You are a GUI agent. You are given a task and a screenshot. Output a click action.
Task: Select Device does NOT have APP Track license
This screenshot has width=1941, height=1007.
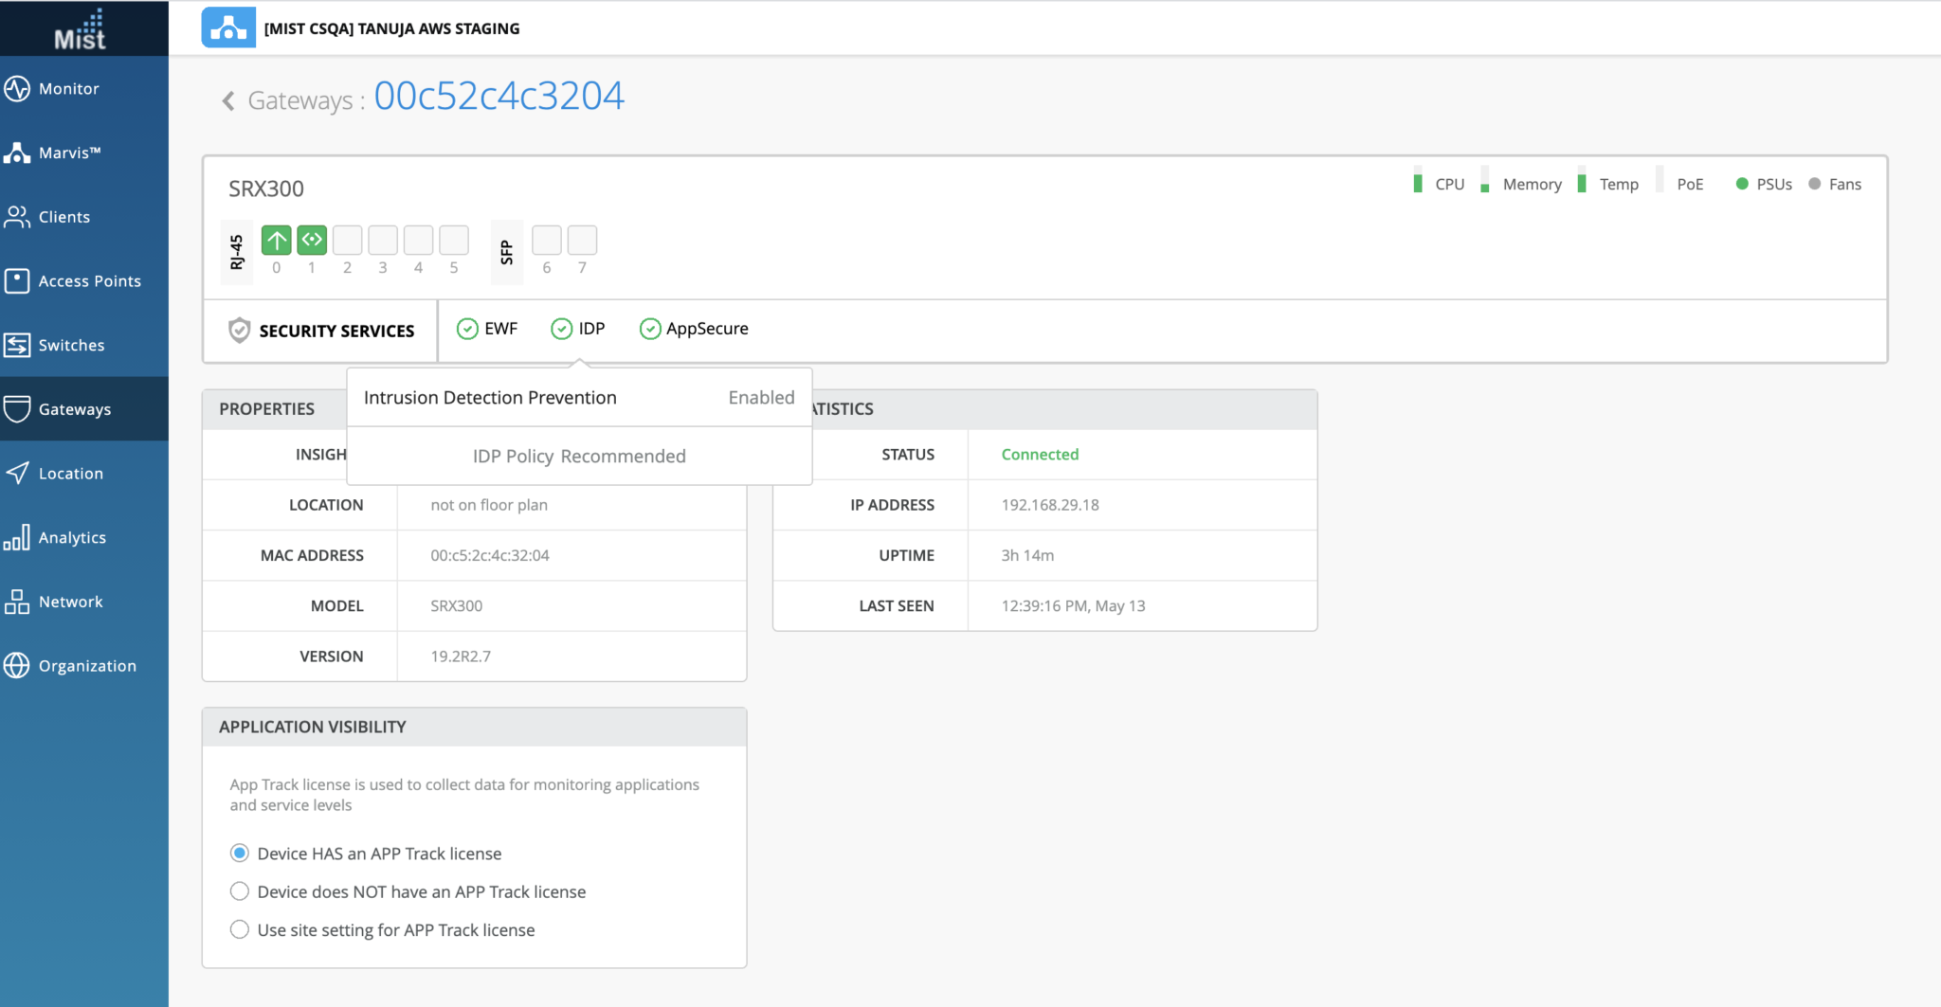239,890
